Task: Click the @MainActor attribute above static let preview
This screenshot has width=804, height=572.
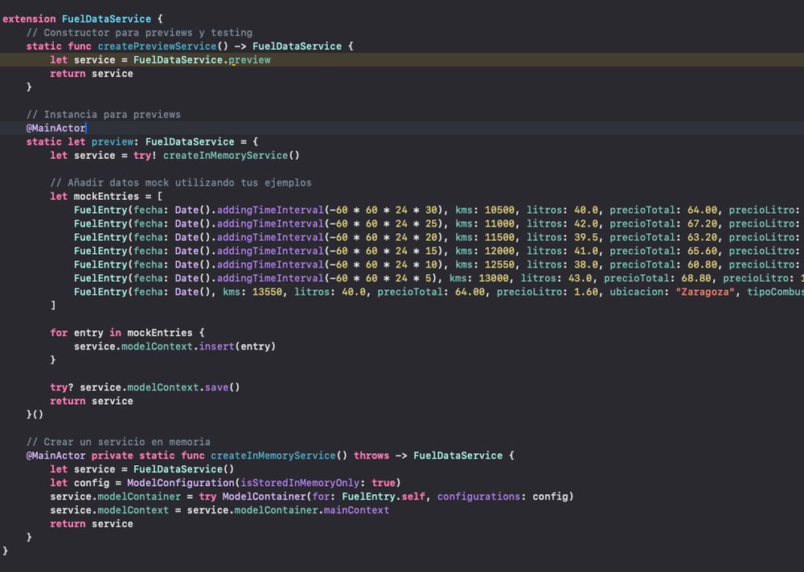Action: click(56, 128)
